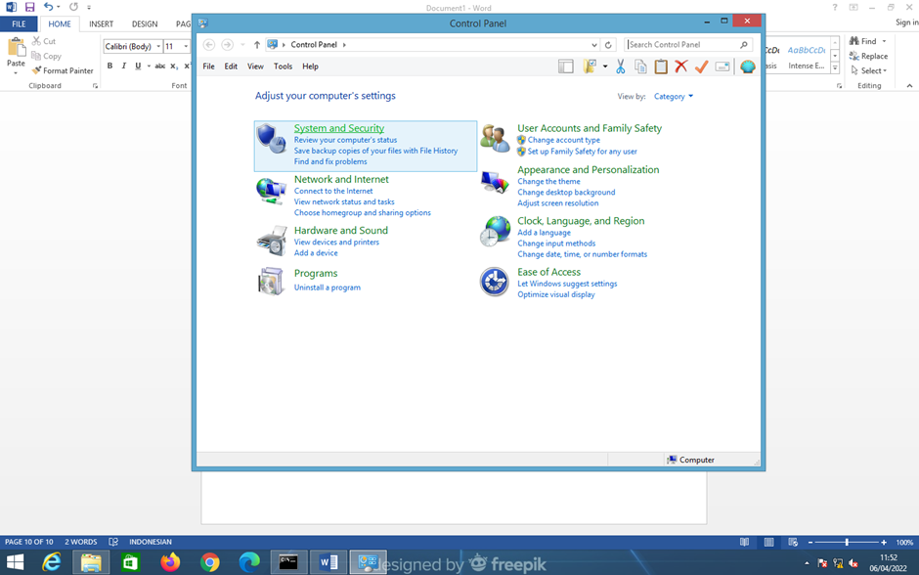Click Format Painter in Word's ribbon
The image size is (919, 575).
point(63,70)
